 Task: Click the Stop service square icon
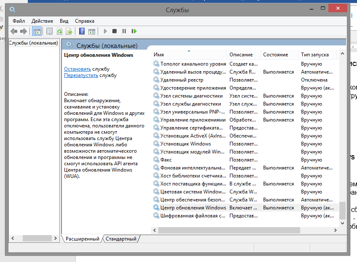click(x=115, y=31)
